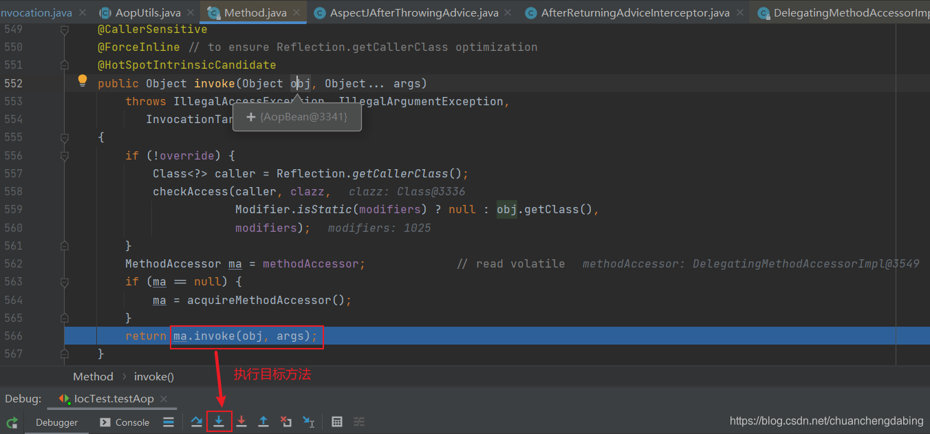The image size is (930, 434).
Task: Open AspectJAfterThrowingAdvice.java tab
Action: coord(414,12)
